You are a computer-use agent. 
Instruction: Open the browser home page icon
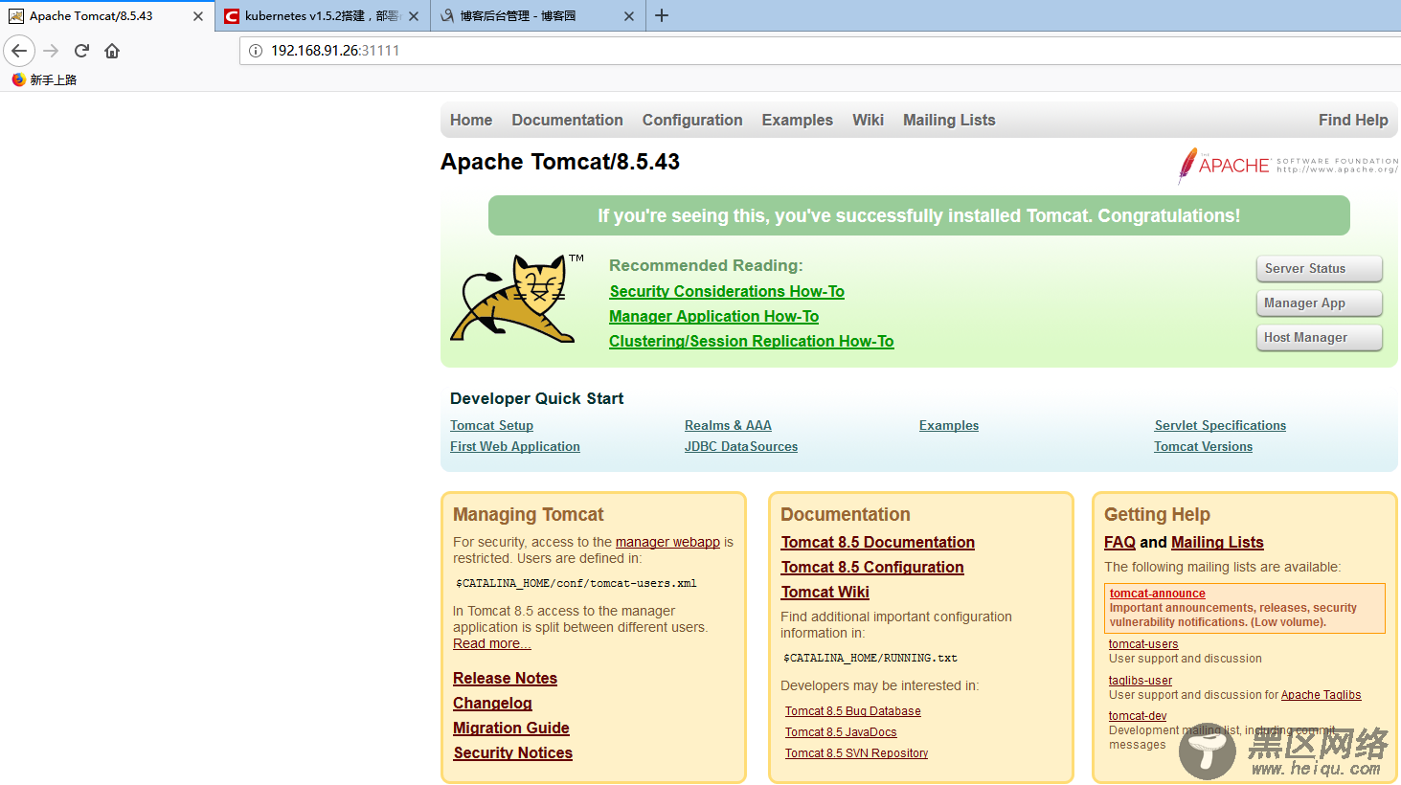(x=112, y=51)
